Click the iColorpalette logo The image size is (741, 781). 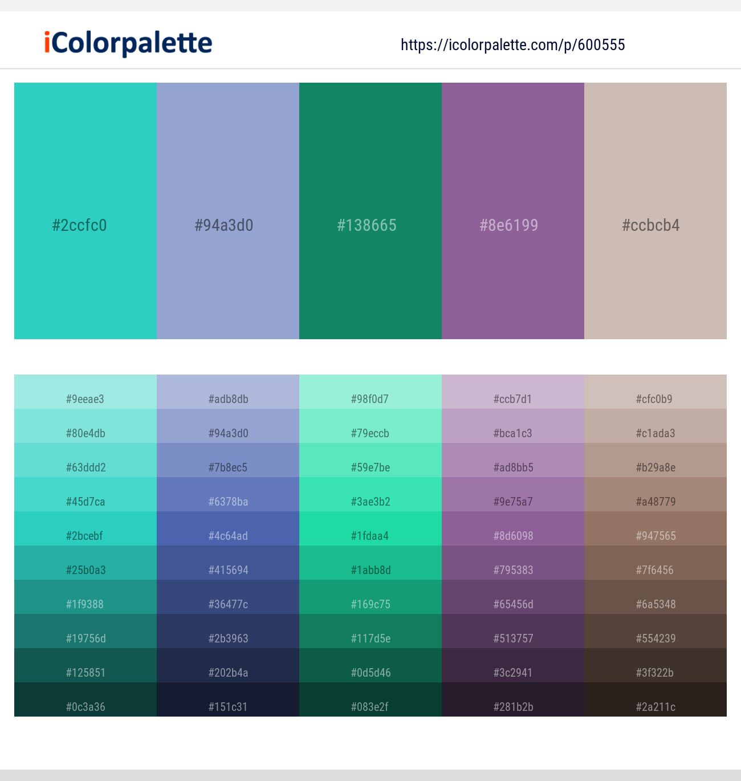pyautogui.click(x=128, y=43)
